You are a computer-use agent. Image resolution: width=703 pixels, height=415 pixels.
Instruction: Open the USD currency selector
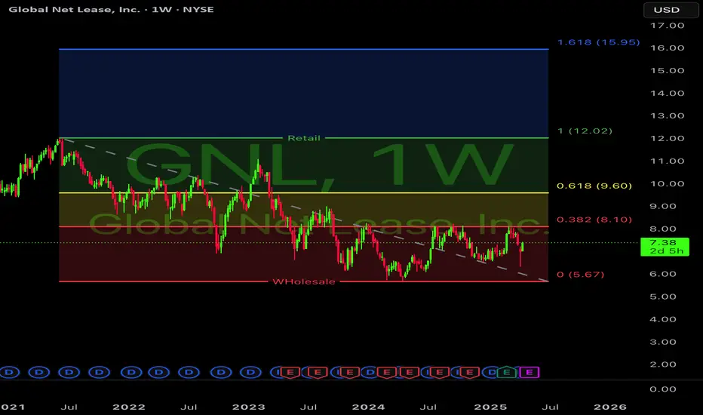pos(671,10)
